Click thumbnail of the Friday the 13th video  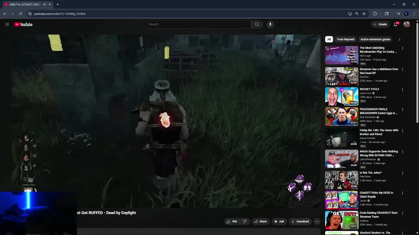pos(341,137)
